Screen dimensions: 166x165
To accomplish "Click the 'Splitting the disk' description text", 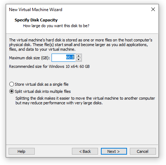I will tap(85, 101).
